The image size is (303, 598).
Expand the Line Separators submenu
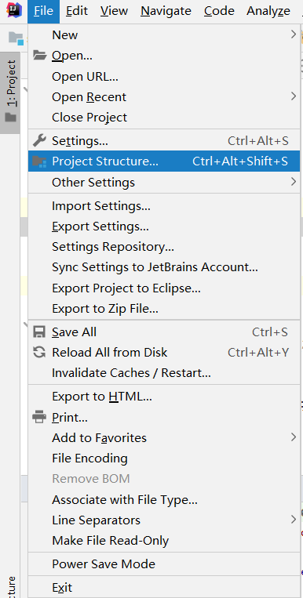tap(164, 520)
